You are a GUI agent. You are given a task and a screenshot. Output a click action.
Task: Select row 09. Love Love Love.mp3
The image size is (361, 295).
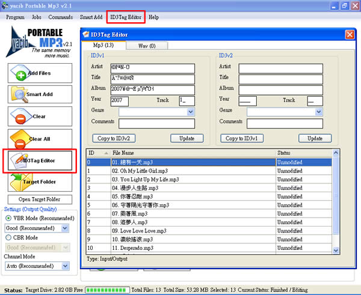tap(209, 231)
